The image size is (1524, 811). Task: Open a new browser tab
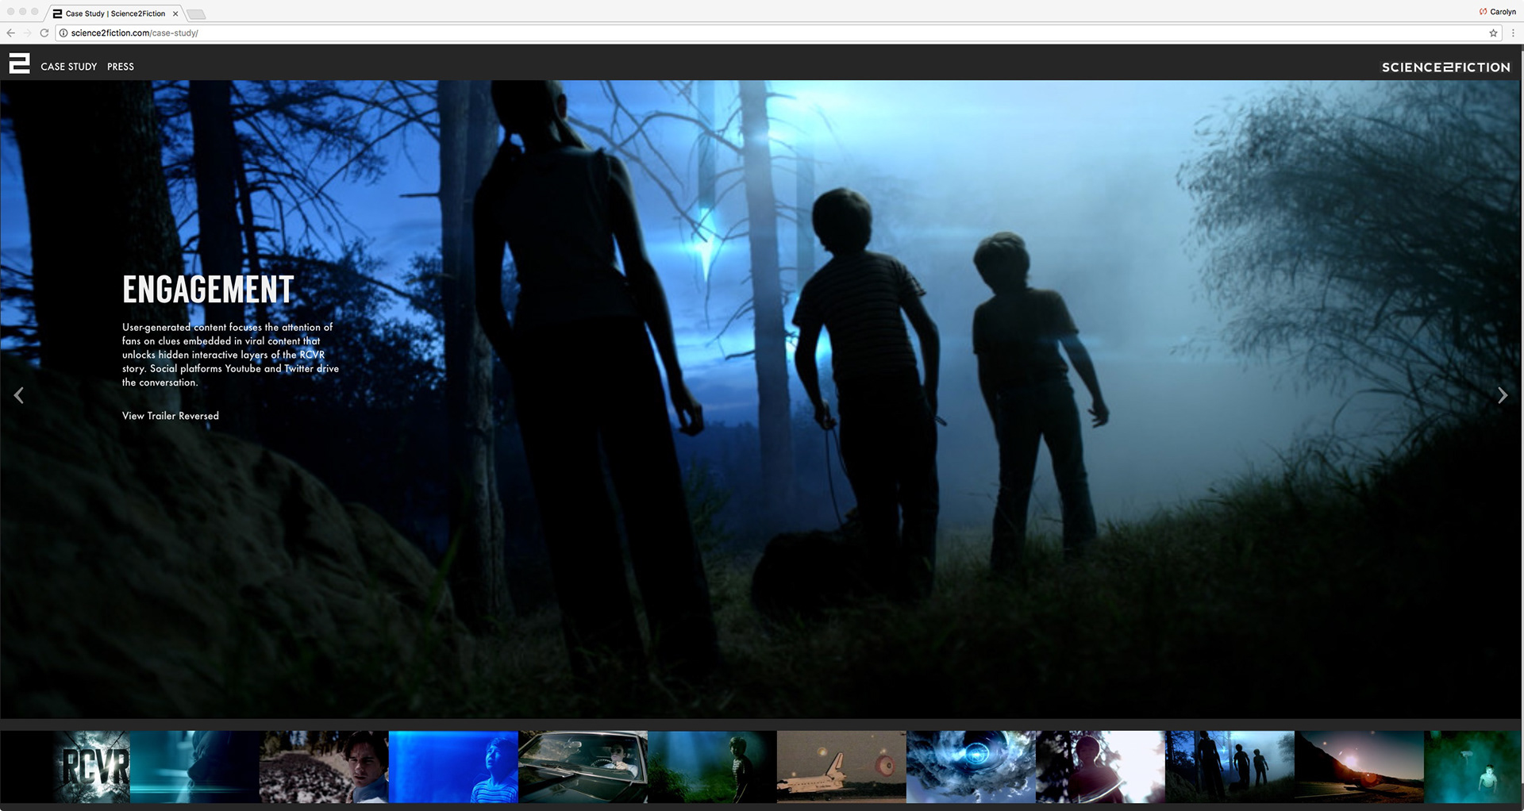[x=196, y=14]
